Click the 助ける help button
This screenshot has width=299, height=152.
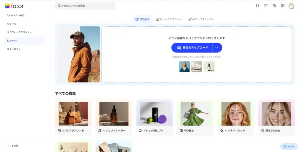(x=289, y=146)
